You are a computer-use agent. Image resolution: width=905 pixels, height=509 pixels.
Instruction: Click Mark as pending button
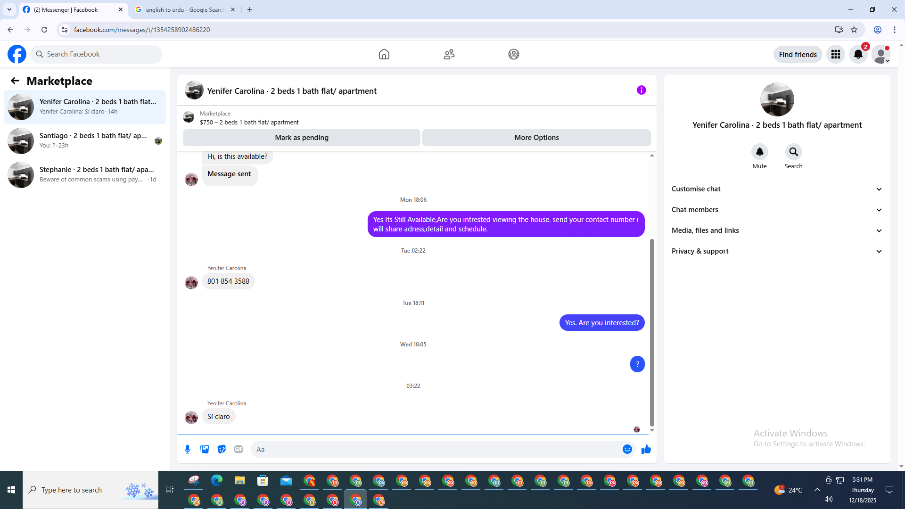pos(302,138)
